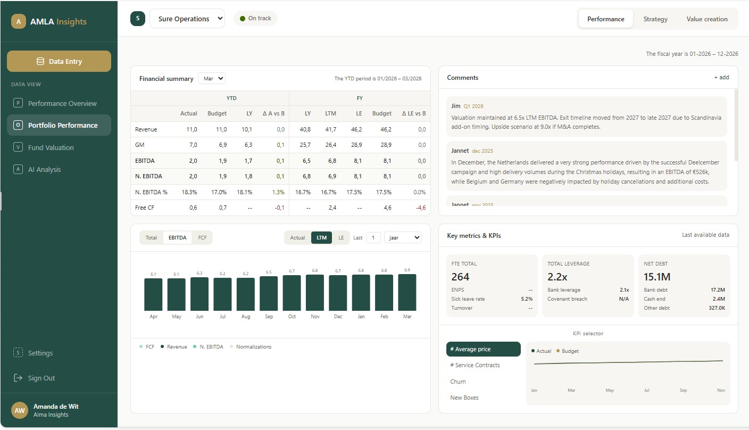
Task: Switch to the Value creation tab
Action: click(x=707, y=19)
